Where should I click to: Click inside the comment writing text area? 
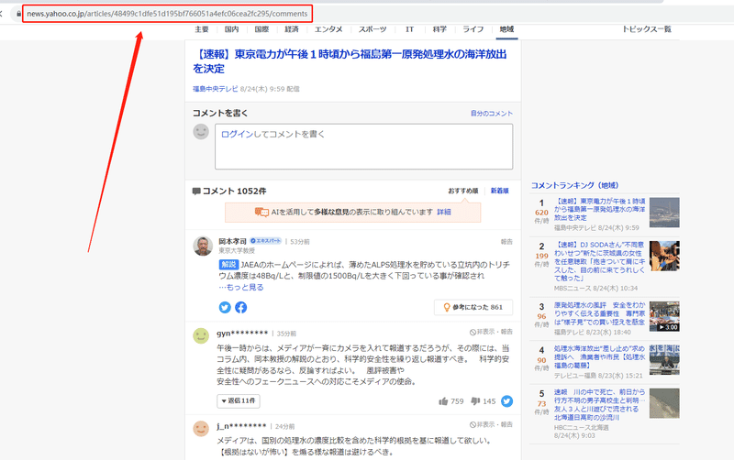[363, 147]
